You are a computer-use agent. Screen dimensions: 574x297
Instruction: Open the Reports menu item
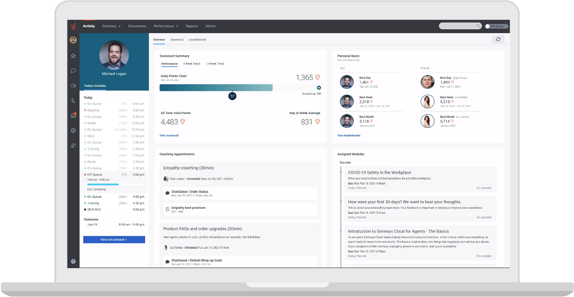tap(191, 26)
